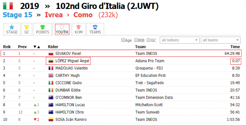The image size is (246, 125).
Task: Click the Rider column header
Action: click(53, 47)
